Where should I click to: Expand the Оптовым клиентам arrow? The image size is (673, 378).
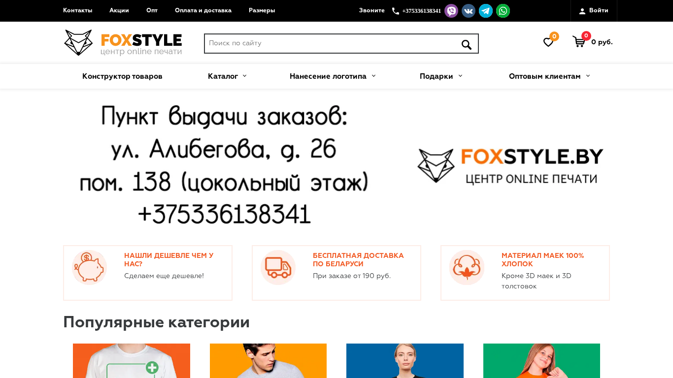(x=588, y=76)
